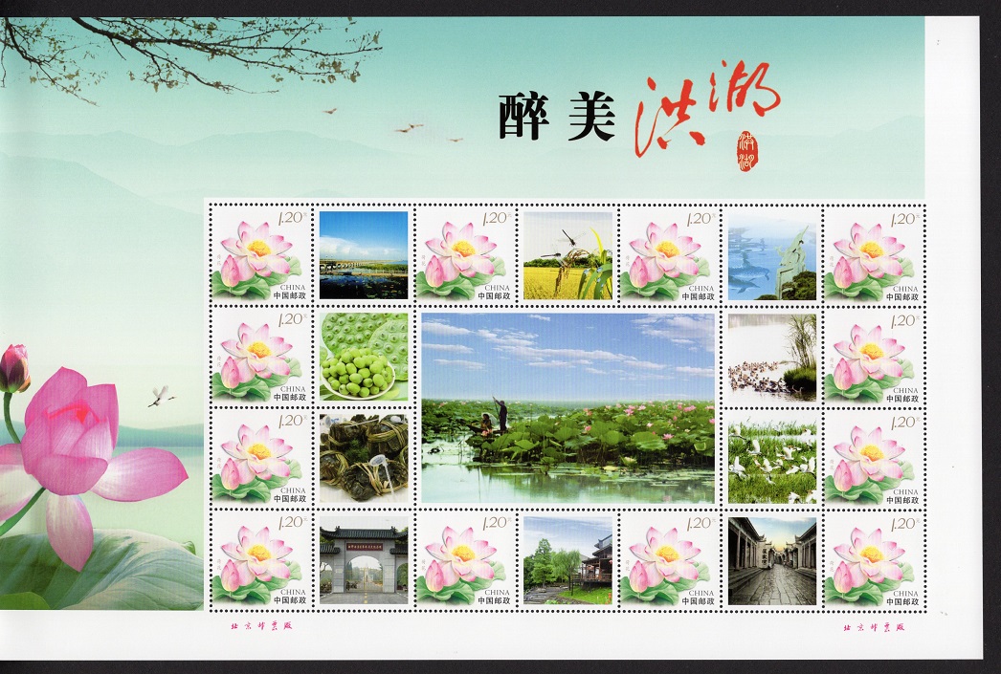Select the dolphin statue photo
This screenshot has height=674, width=1001.
click(x=771, y=256)
